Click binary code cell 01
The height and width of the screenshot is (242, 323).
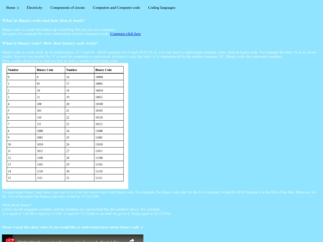coord(50,84)
